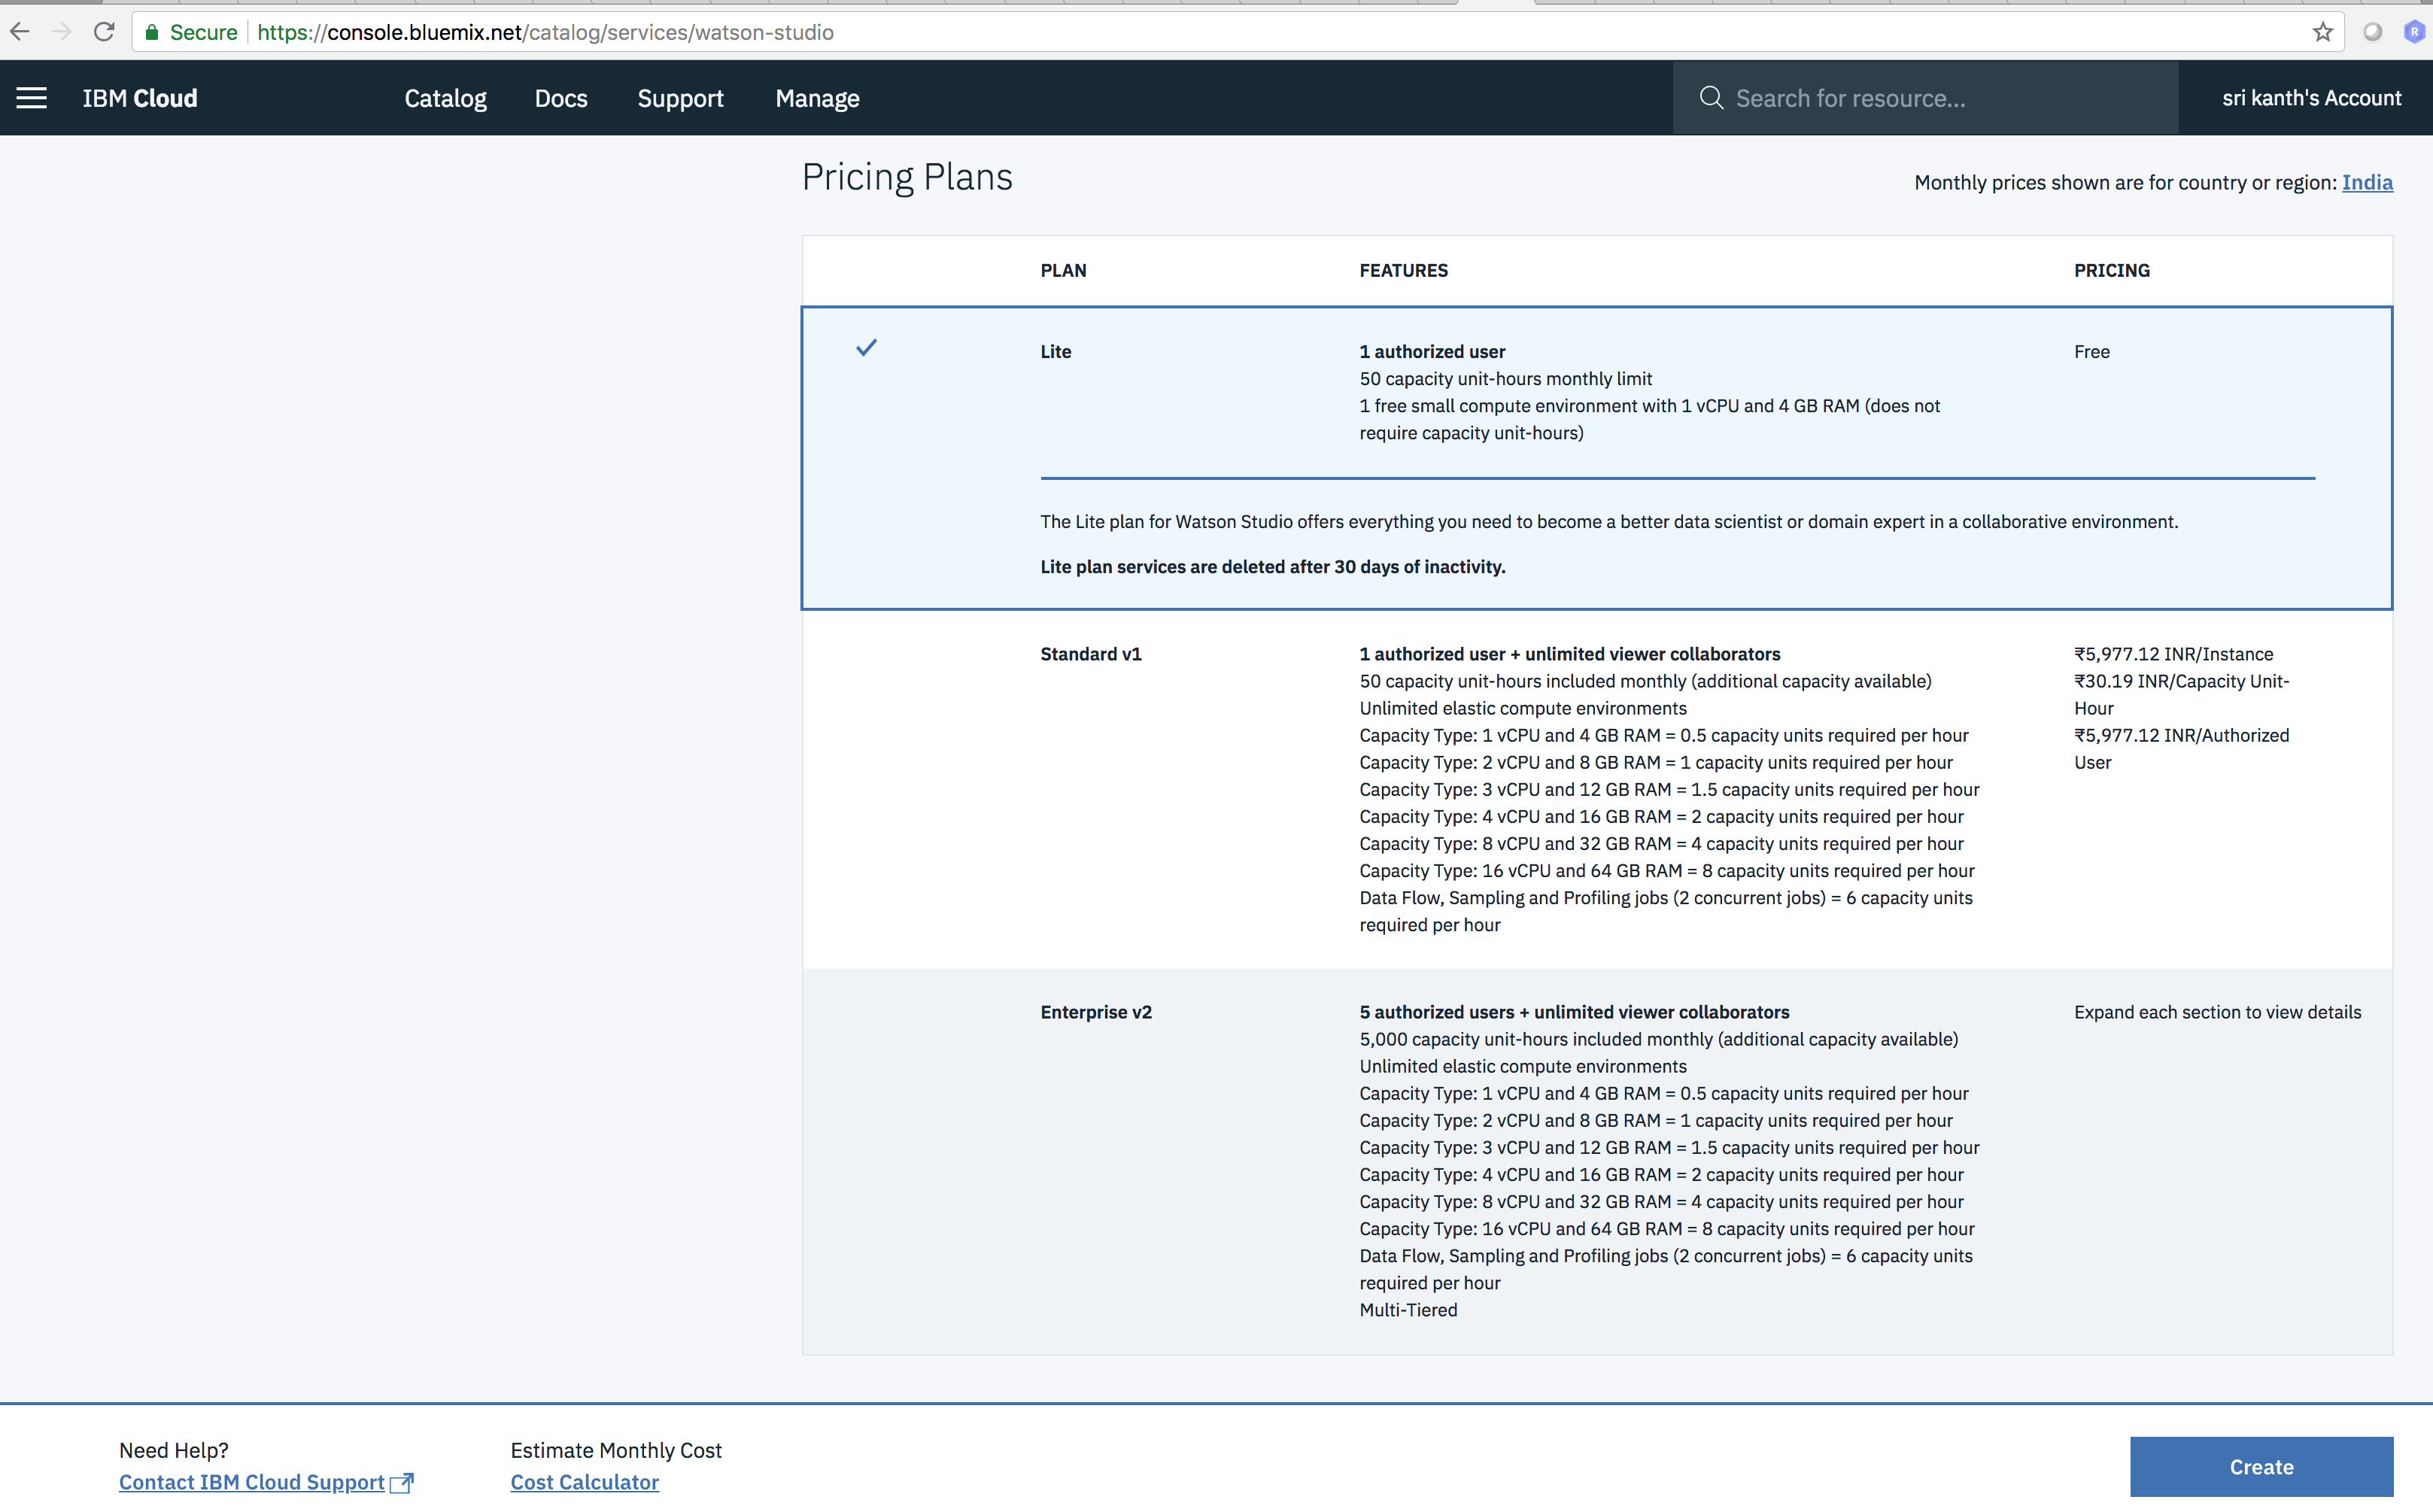Click the external link icon beside Contact Support
2433x1512 pixels.
click(402, 1482)
